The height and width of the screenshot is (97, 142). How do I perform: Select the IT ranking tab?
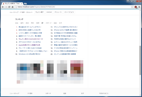(x=42, y=23)
